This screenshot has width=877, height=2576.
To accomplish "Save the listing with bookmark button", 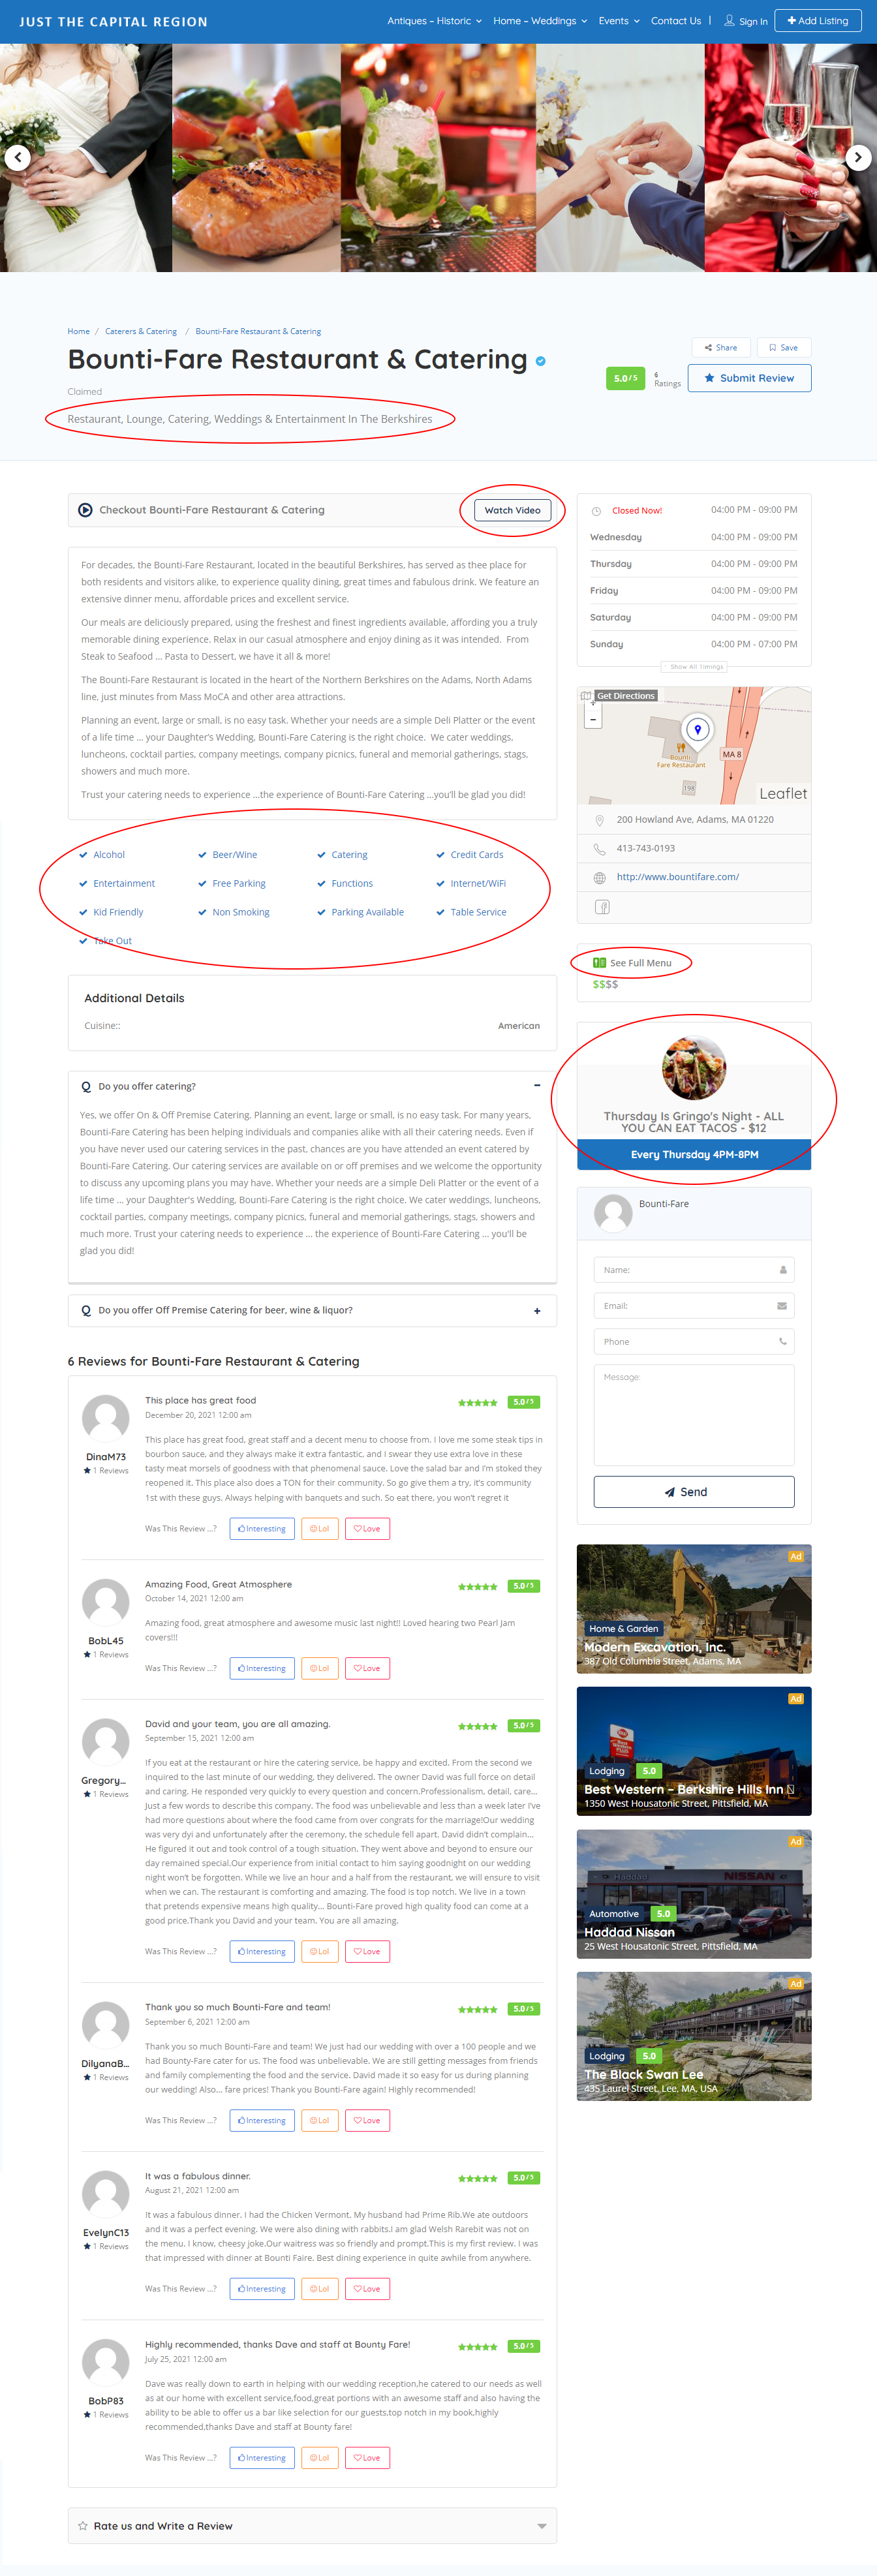I will click(x=783, y=347).
